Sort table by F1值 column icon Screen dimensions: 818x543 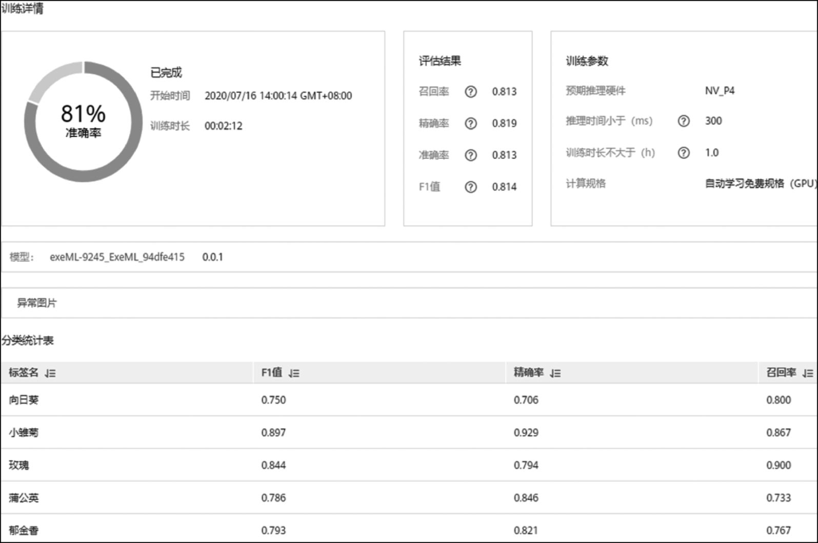294,373
